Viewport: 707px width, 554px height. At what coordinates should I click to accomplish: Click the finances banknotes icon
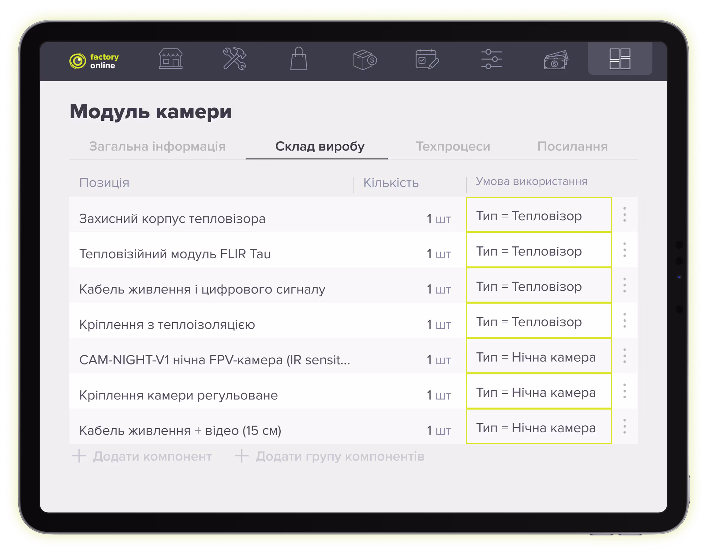[x=555, y=59]
